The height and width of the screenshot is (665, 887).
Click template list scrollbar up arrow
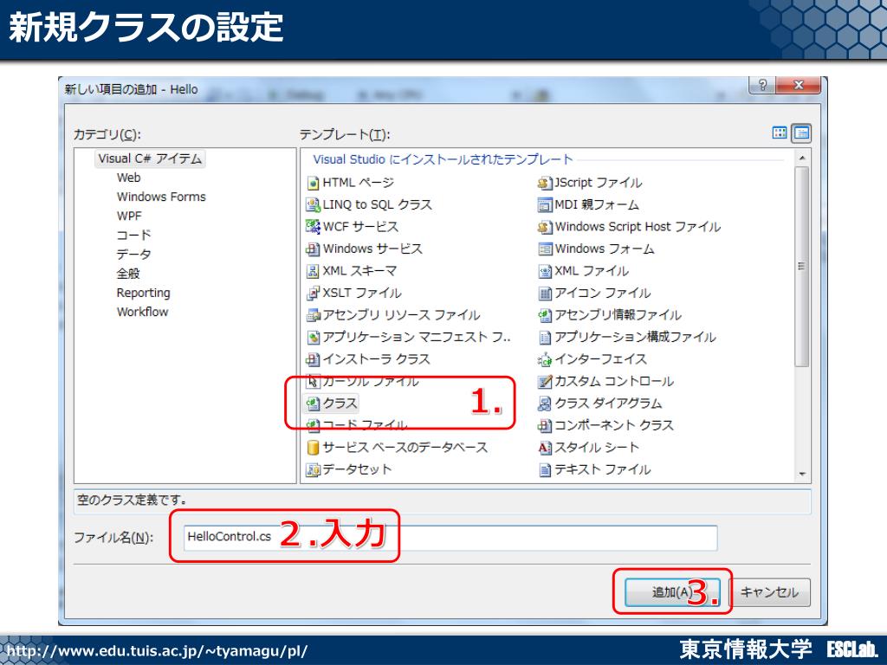click(802, 158)
